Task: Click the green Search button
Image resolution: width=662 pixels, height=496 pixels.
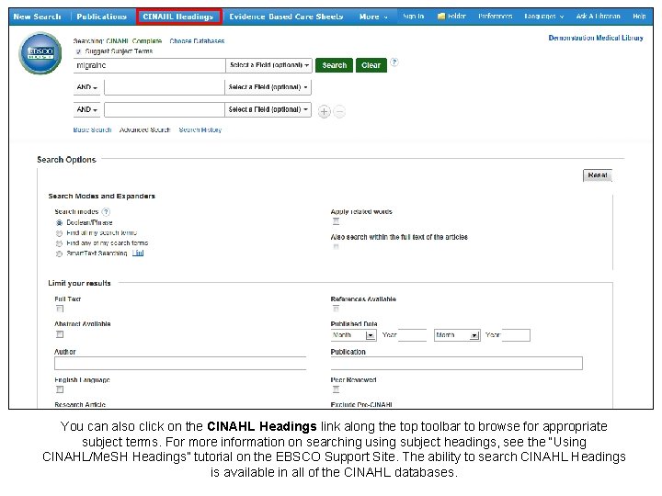Action: (334, 65)
